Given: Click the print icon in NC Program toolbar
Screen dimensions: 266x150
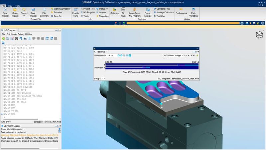Looking at the screenshot, I should 25,39.
